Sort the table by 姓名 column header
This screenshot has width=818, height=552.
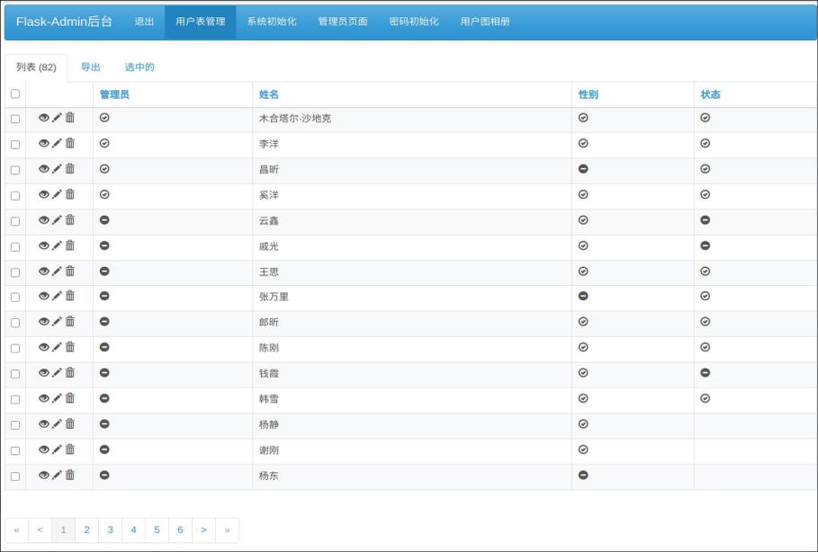coord(268,94)
